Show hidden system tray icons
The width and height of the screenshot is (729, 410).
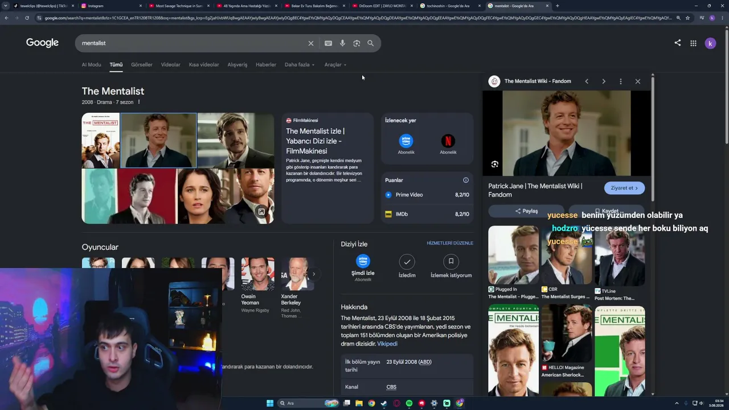(x=677, y=403)
